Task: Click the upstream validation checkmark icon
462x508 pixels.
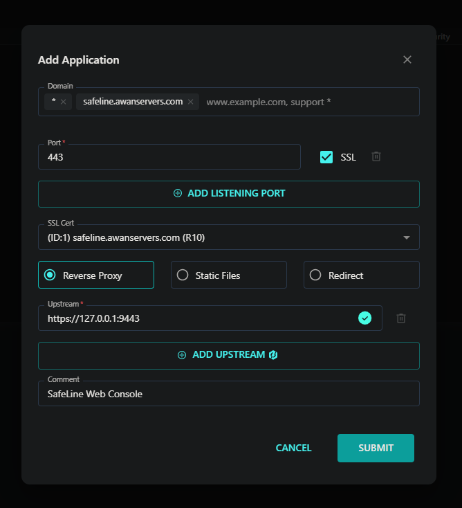Action: pyautogui.click(x=365, y=318)
